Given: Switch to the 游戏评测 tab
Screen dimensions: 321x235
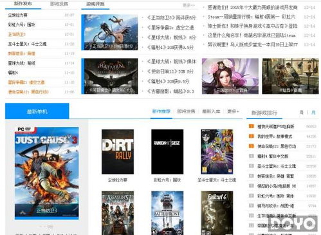Looking at the screenshot, I should point(95,4).
